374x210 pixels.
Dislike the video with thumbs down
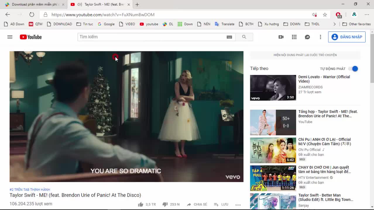pos(171,204)
